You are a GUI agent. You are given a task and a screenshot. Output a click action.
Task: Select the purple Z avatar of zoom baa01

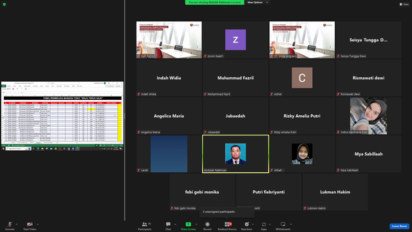click(236, 40)
